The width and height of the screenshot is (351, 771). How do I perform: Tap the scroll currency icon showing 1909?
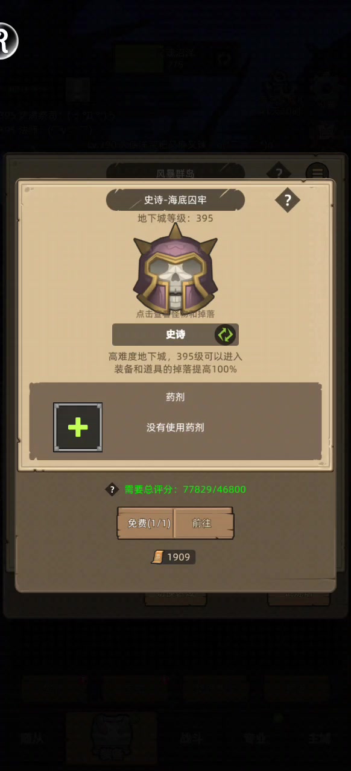(158, 557)
